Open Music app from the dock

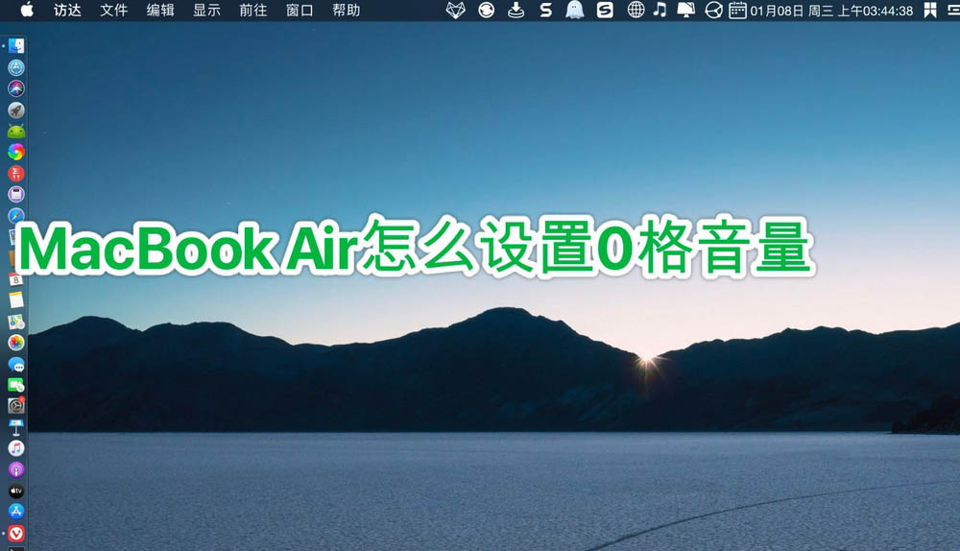pos(16,448)
